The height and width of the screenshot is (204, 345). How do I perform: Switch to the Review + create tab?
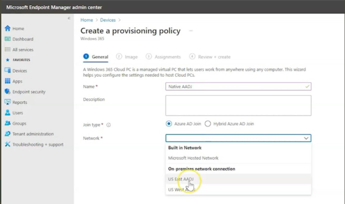[x=210, y=57]
